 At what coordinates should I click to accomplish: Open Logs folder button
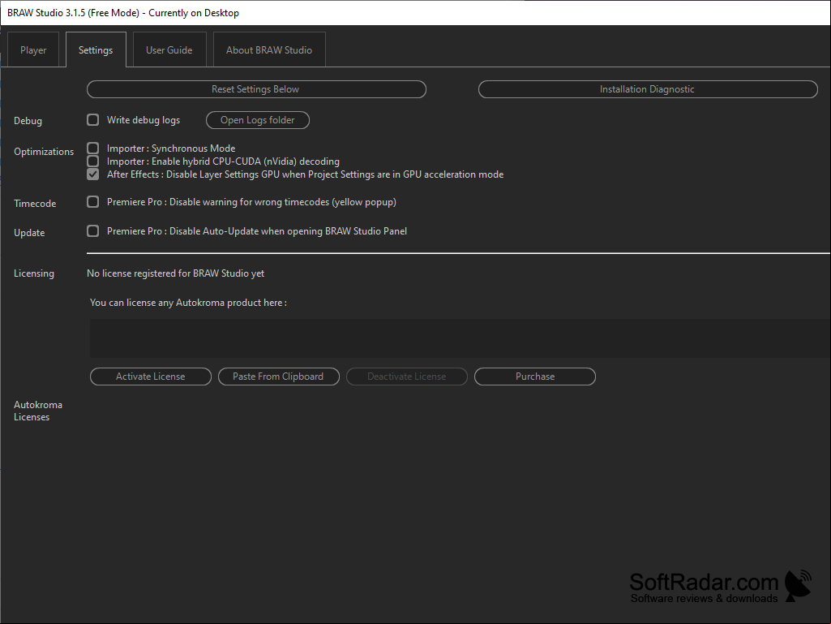tap(258, 120)
